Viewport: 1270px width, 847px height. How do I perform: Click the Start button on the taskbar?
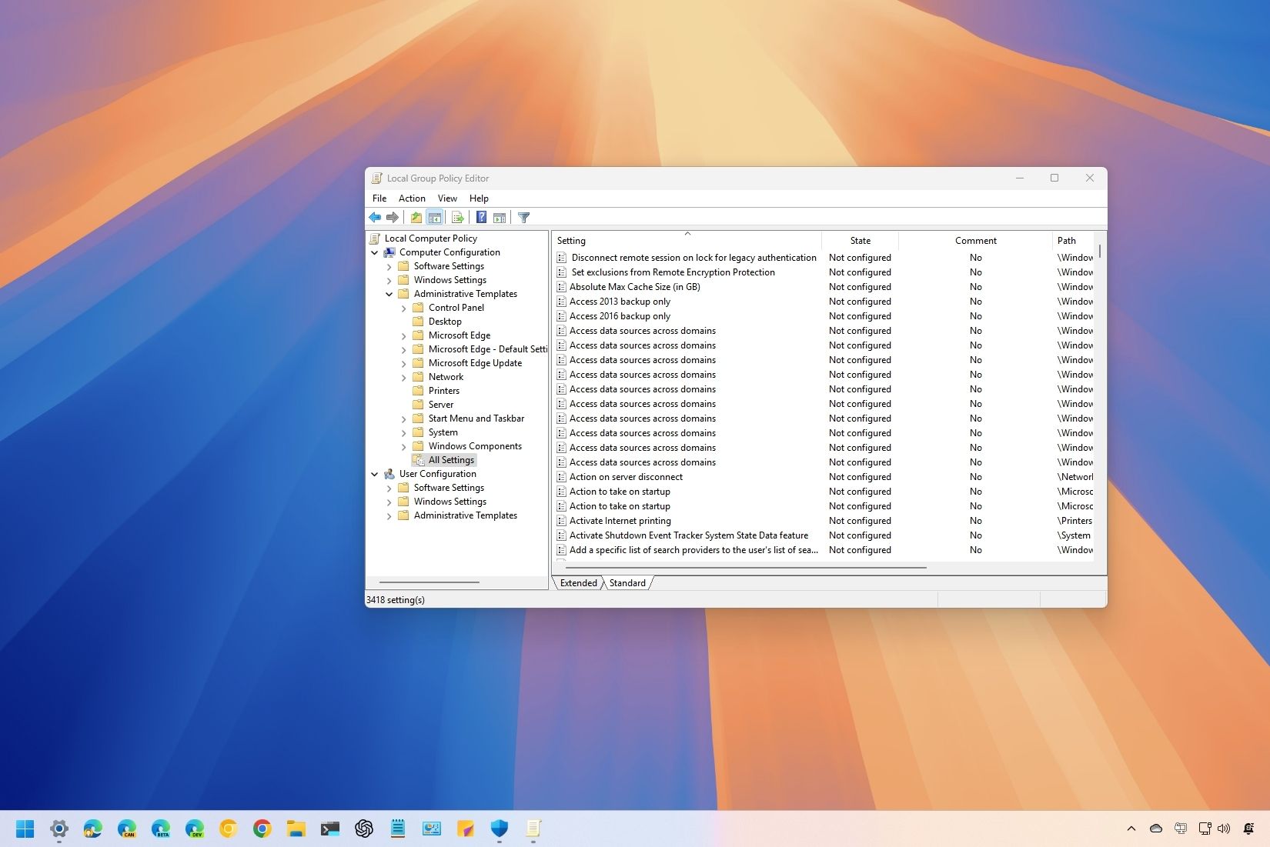pos(25,829)
